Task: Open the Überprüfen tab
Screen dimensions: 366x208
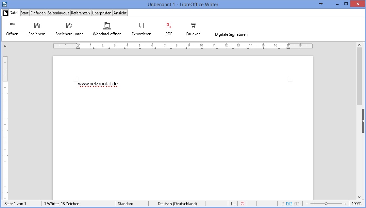Action: (102, 13)
